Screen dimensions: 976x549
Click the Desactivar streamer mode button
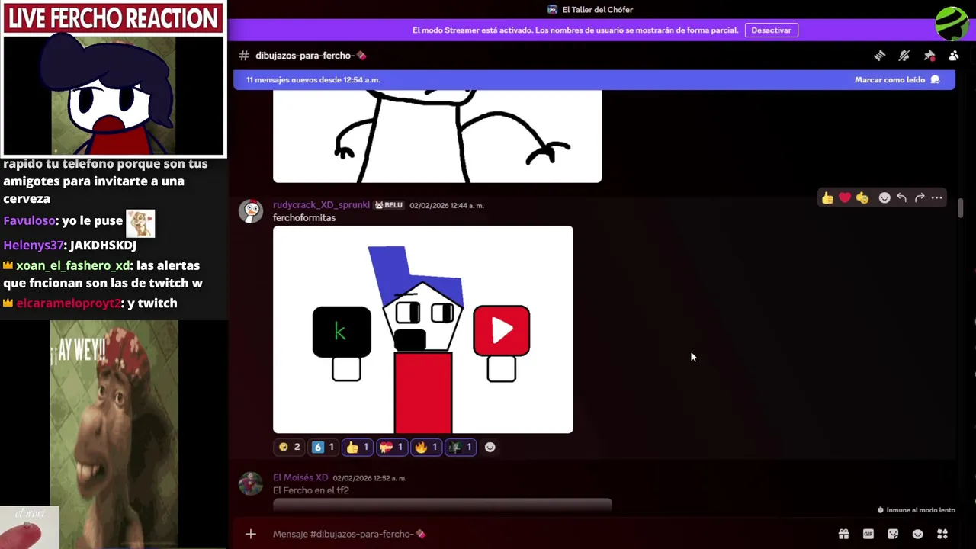[x=771, y=30]
